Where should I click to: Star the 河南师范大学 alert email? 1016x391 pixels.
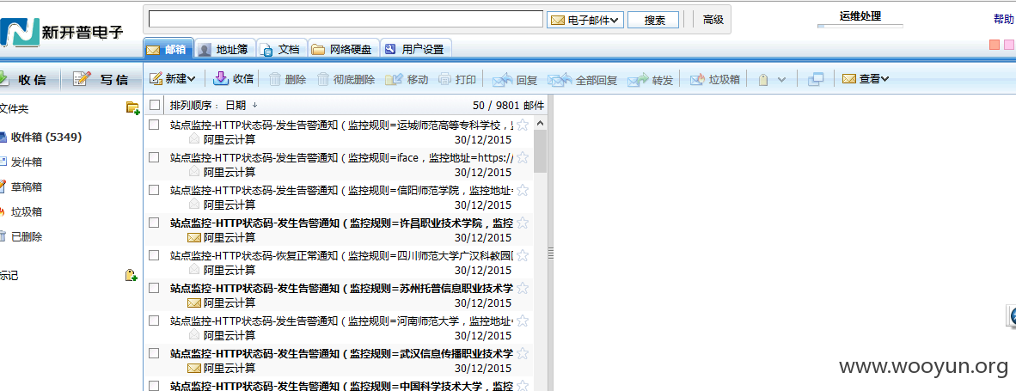[x=523, y=321]
